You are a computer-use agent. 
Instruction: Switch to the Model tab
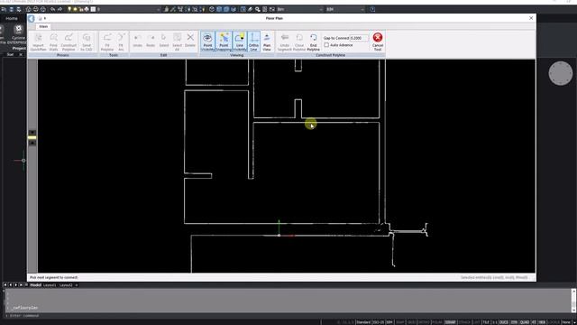[x=36, y=285]
